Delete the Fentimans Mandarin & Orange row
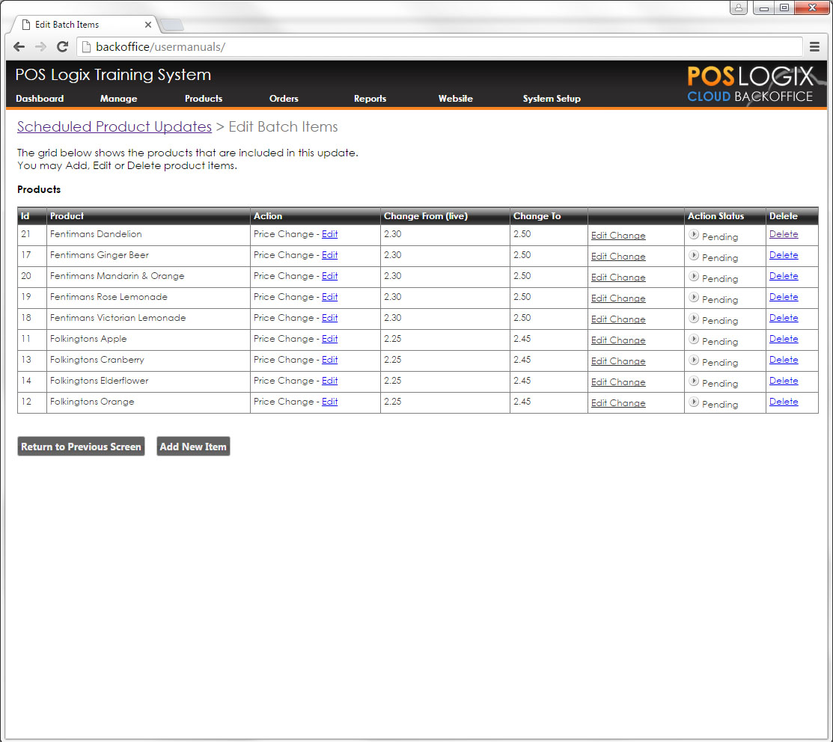833x742 pixels. (x=784, y=276)
